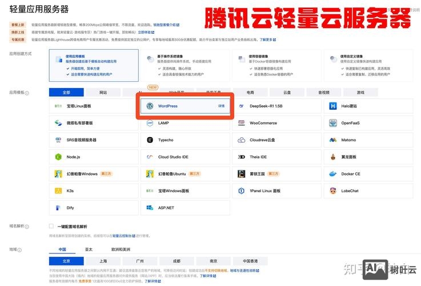Select the 宝塔Linux面板 template icon
Viewport: 421px width, 286px height.
coord(58,106)
